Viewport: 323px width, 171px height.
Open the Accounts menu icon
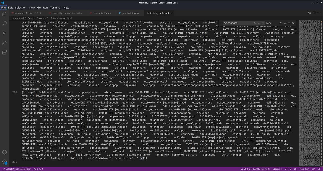4,152
